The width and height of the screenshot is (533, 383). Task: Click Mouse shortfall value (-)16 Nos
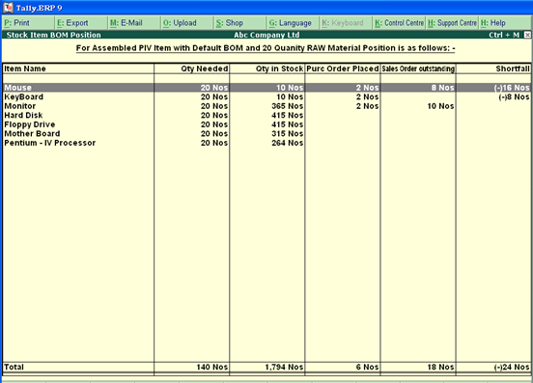pos(512,88)
